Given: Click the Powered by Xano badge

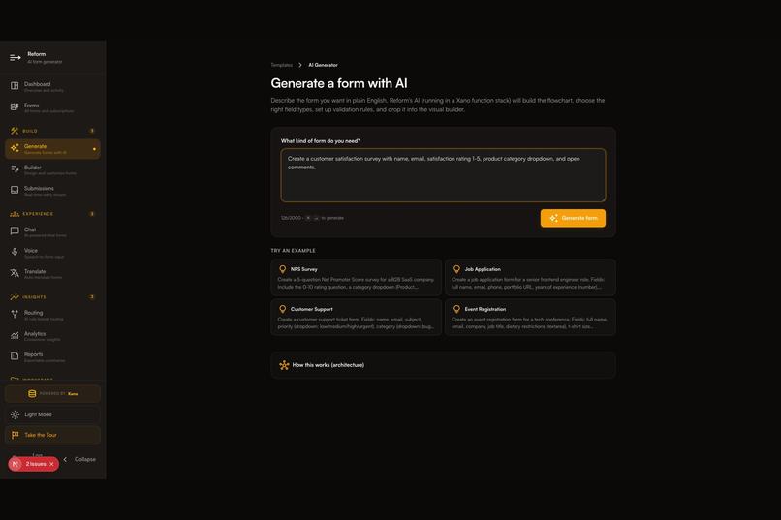Looking at the screenshot, I should [52, 393].
